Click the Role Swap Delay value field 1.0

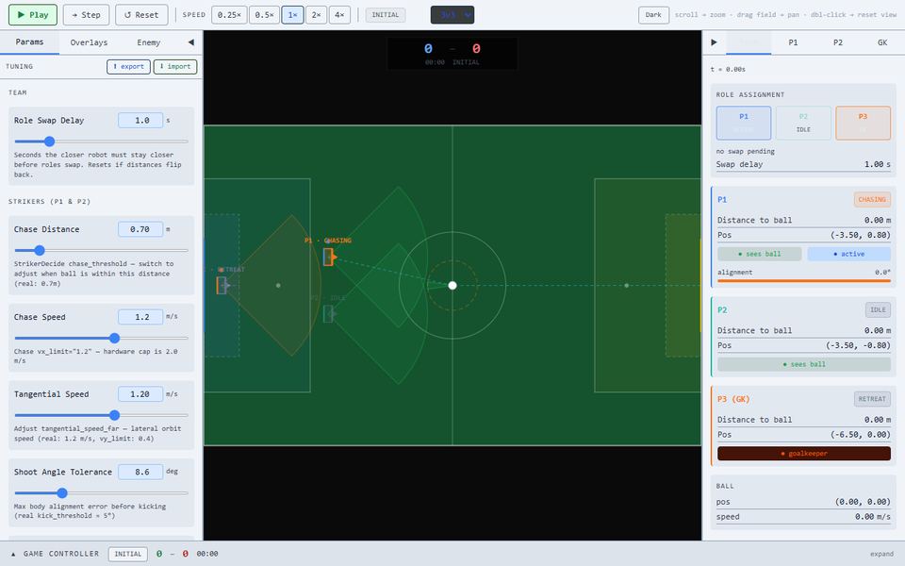pyautogui.click(x=140, y=120)
